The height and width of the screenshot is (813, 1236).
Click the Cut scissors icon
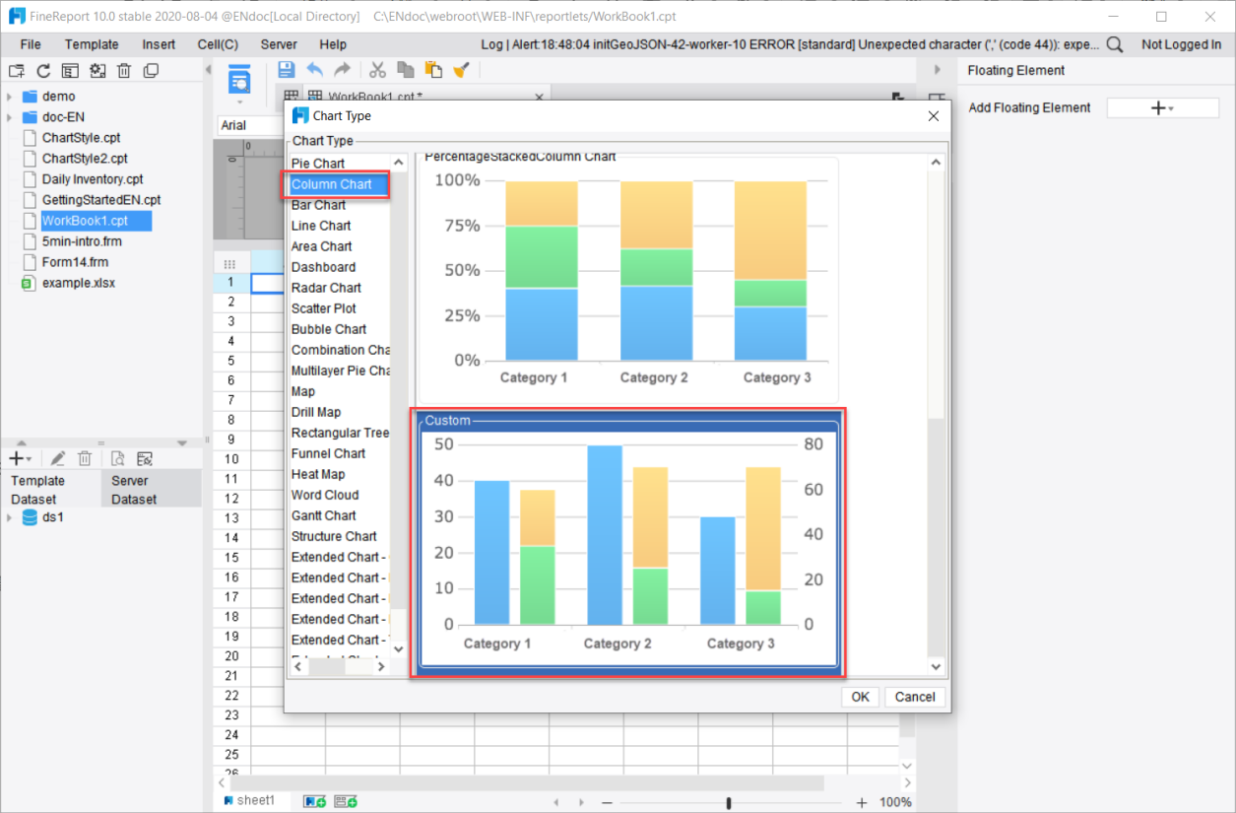(377, 69)
